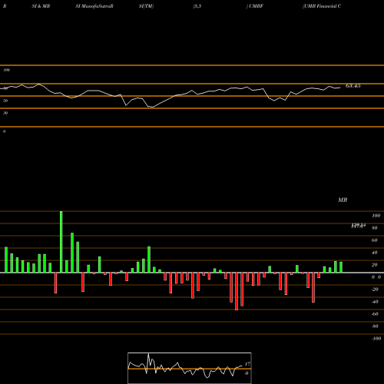Click the 17 value in mini chart
The height and width of the screenshot is (384, 384).
click(247, 364)
